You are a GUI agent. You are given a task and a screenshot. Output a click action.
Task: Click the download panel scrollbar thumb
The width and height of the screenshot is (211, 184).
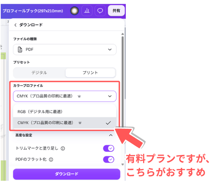122,82
